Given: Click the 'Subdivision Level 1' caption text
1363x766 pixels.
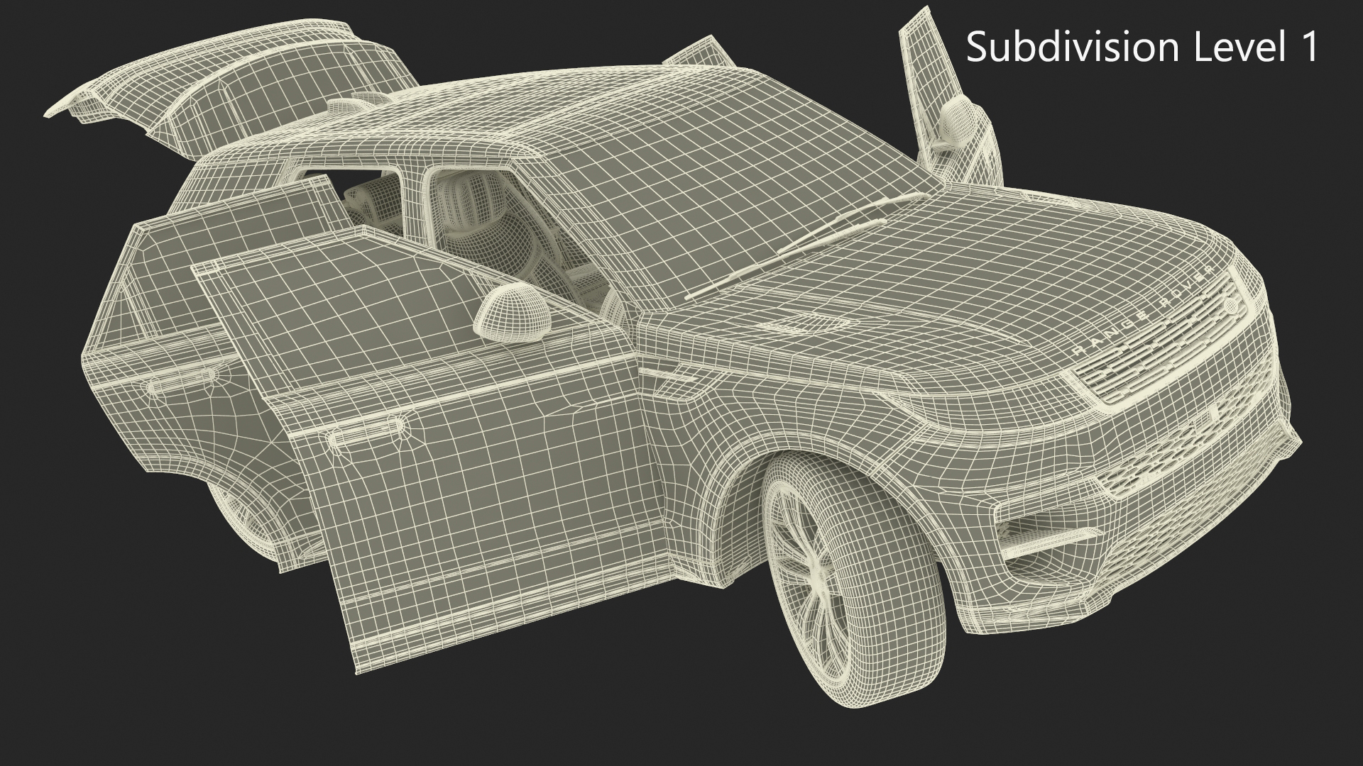Looking at the screenshot, I should coord(1142,48).
